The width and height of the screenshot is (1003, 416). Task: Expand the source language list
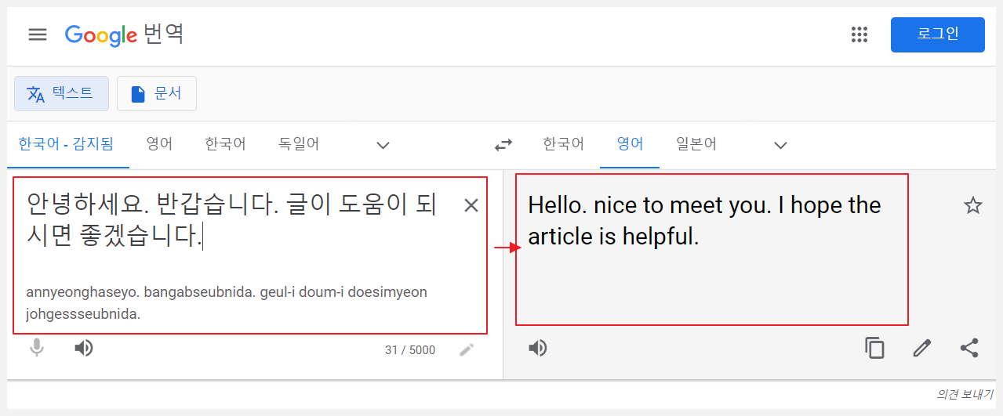tap(383, 145)
